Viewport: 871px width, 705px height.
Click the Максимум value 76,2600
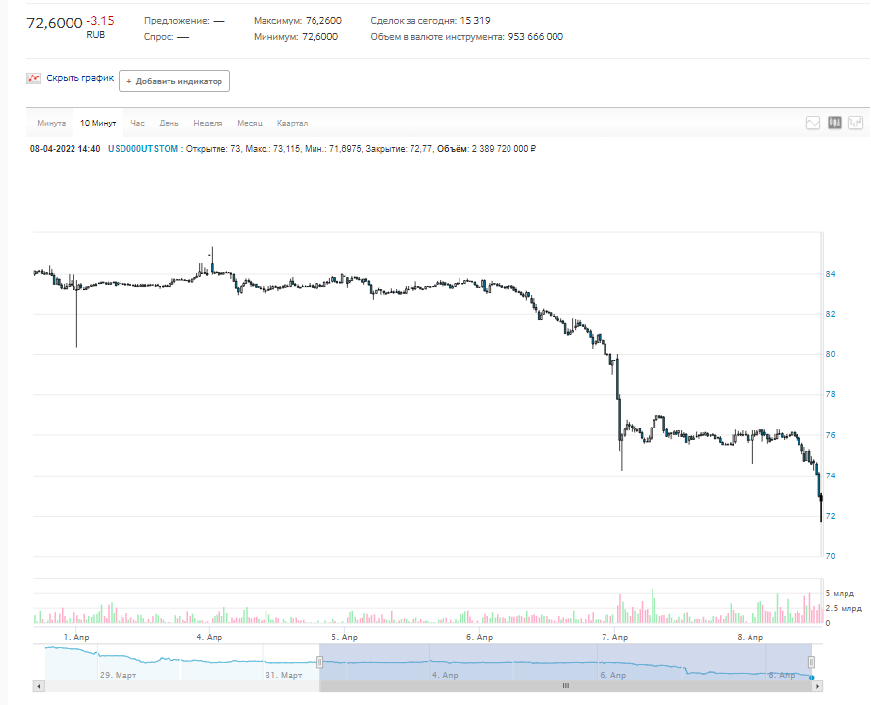point(323,21)
